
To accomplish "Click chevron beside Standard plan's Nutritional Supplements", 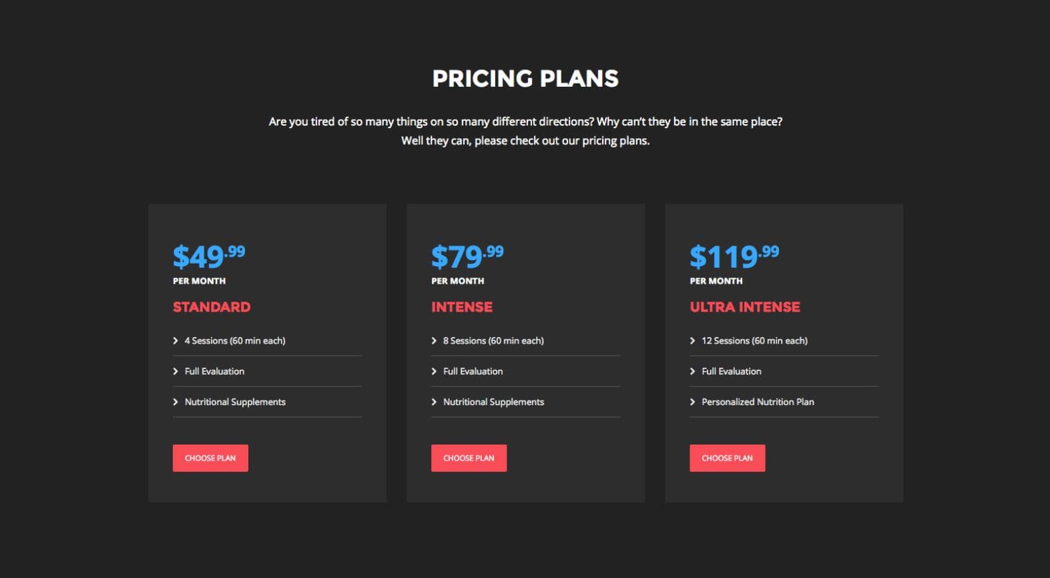I will pos(176,402).
